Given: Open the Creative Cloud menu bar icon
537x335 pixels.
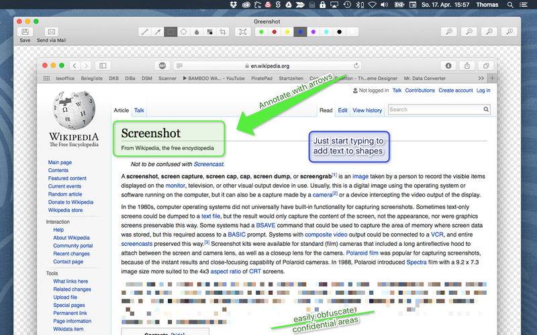Looking at the screenshot, I should click(x=246, y=5).
